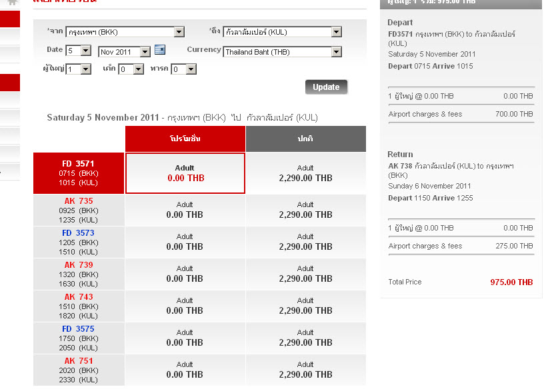Select the red โปรโมชั่น fare column header

185,139
